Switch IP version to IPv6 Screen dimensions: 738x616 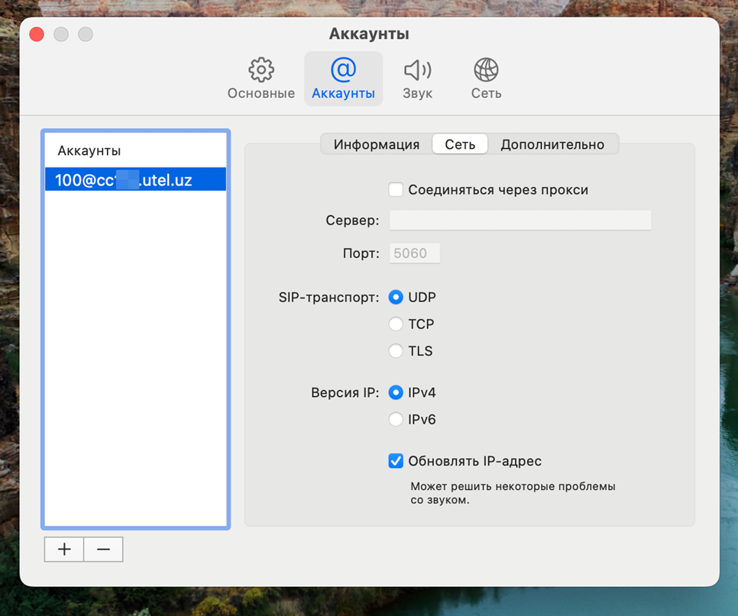396,419
